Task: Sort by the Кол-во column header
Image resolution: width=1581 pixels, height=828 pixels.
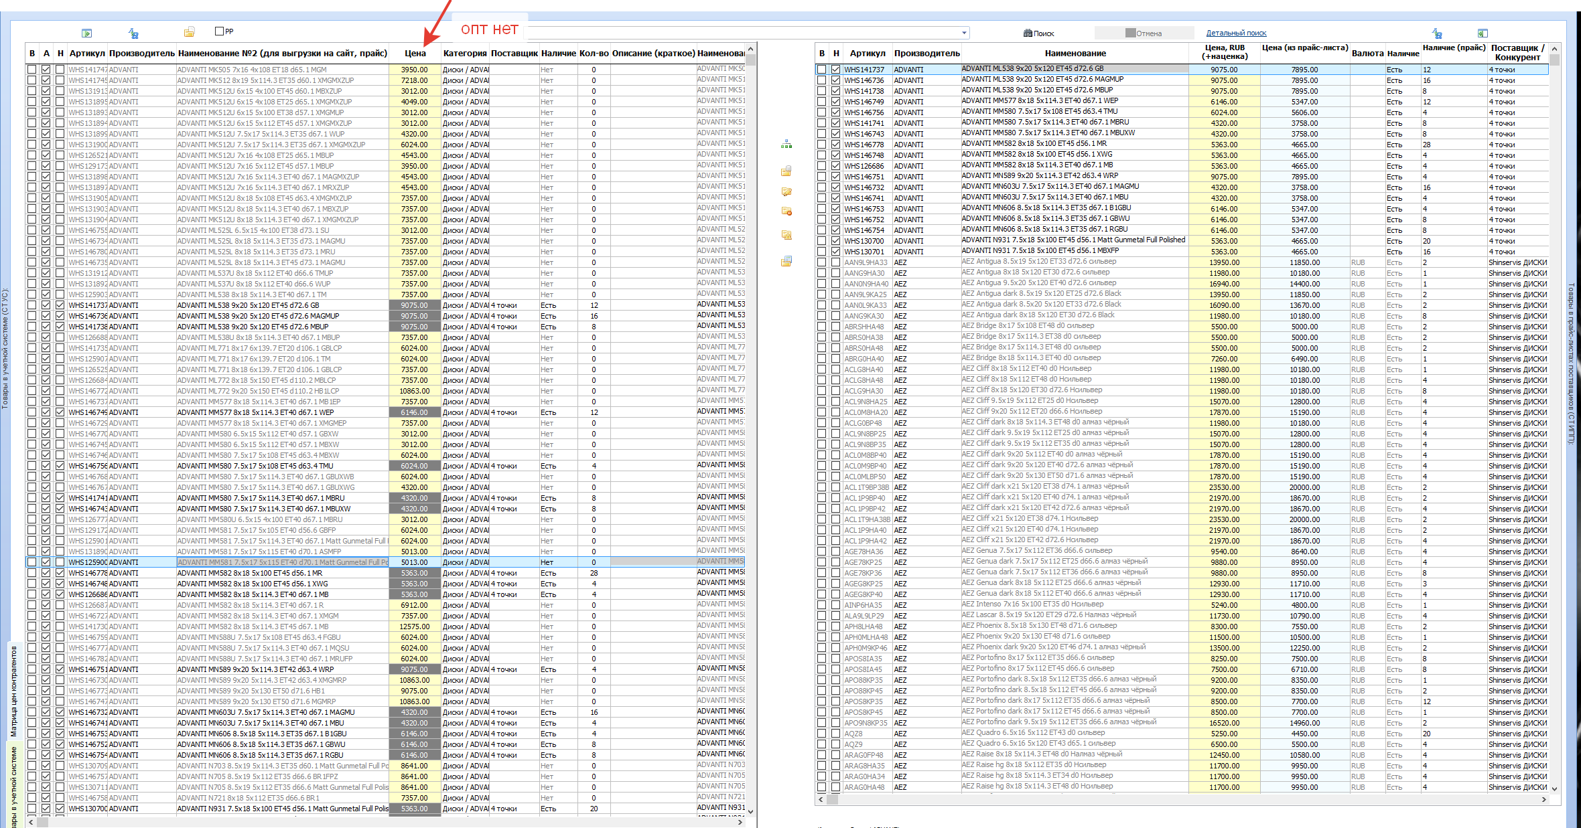Action: tap(594, 53)
